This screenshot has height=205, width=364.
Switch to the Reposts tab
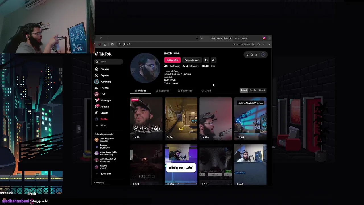pyautogui.click(x=162, y=91)
